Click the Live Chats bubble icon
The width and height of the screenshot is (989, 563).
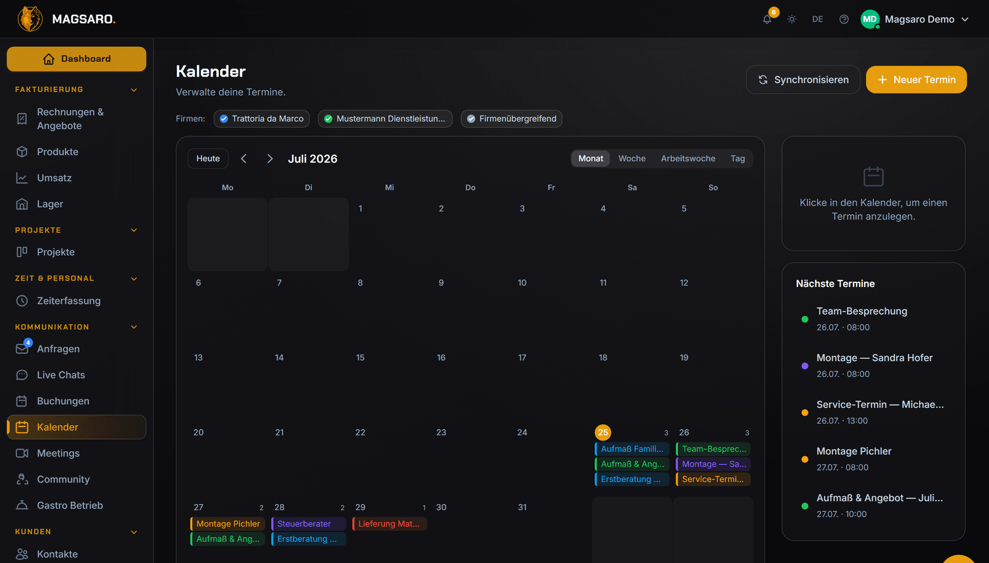click(x=22, y=375)
